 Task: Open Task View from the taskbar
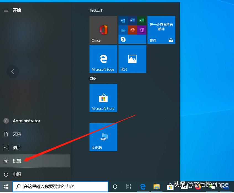pos(128,186)
